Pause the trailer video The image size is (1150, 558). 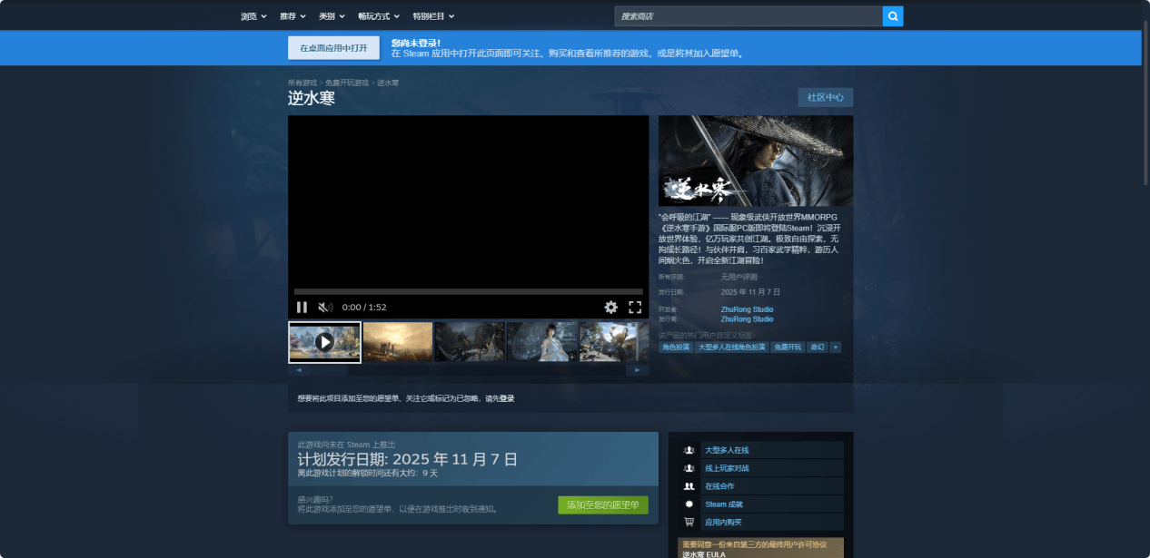coord(302,308)
